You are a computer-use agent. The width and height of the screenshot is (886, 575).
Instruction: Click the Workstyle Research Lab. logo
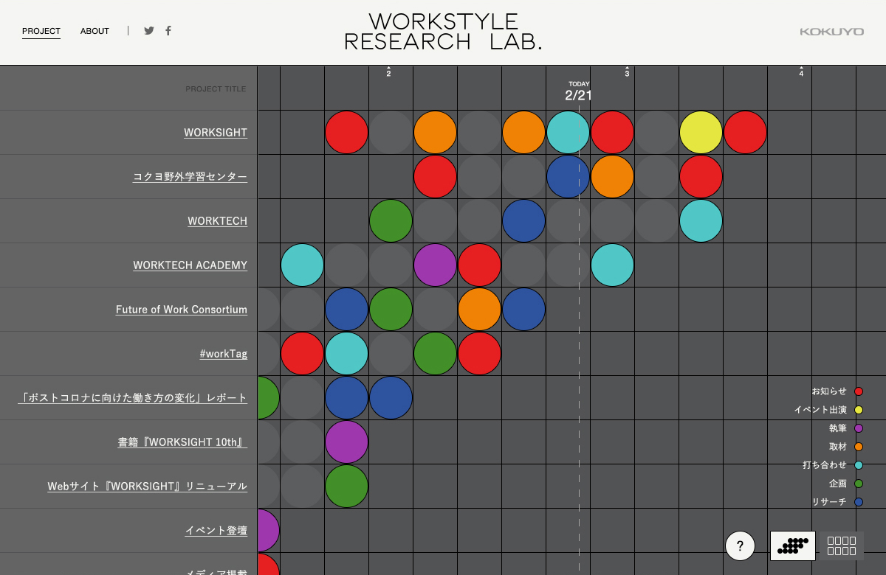(x=443, y=32)
